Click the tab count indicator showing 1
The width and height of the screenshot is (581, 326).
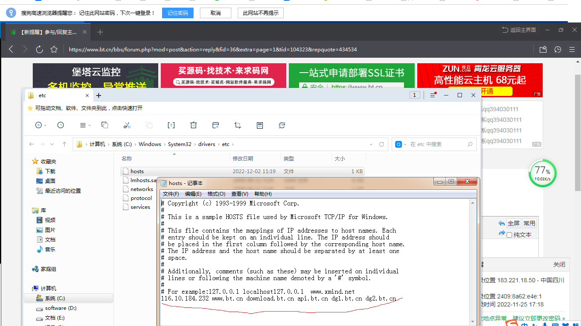pyautogui.click(x=415, y=95)
